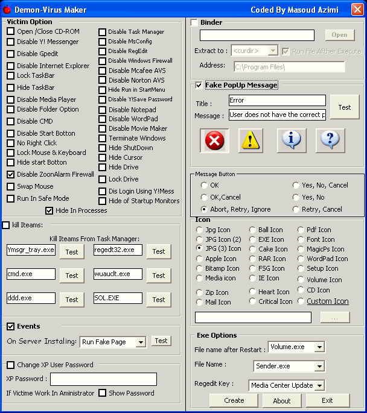Viewport: 367px width, 413px height.
Task: Enable the Binder checkbox
Action: click(194, 23)
